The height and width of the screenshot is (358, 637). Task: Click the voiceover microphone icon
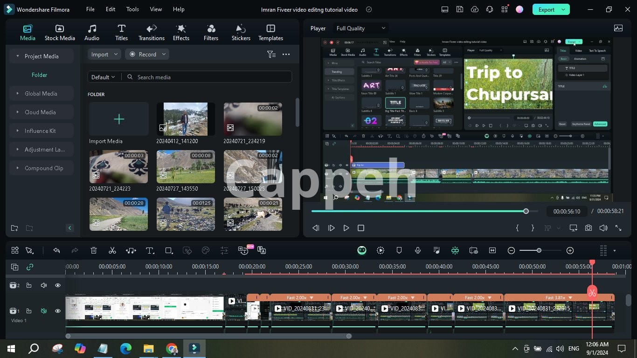[418, 251]
